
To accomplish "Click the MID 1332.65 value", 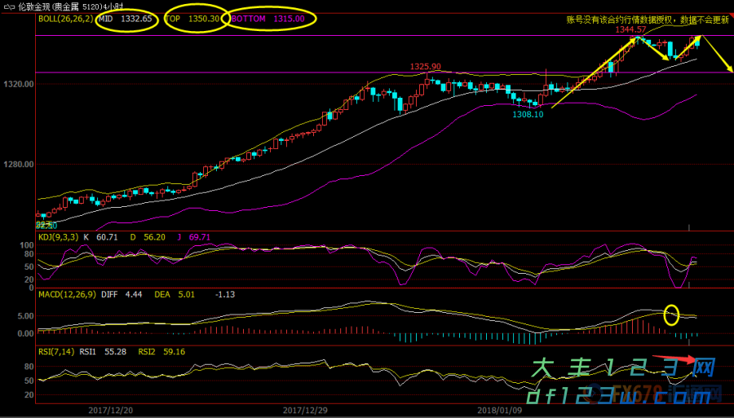I will click(x=126, y=18).
